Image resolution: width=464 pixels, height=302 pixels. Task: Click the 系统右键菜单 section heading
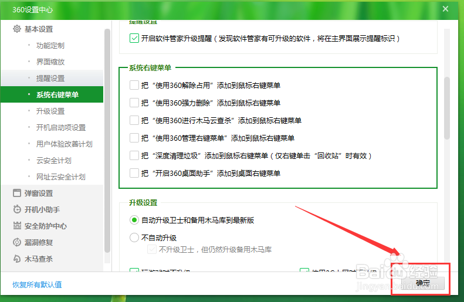click(x=150, y=68)
